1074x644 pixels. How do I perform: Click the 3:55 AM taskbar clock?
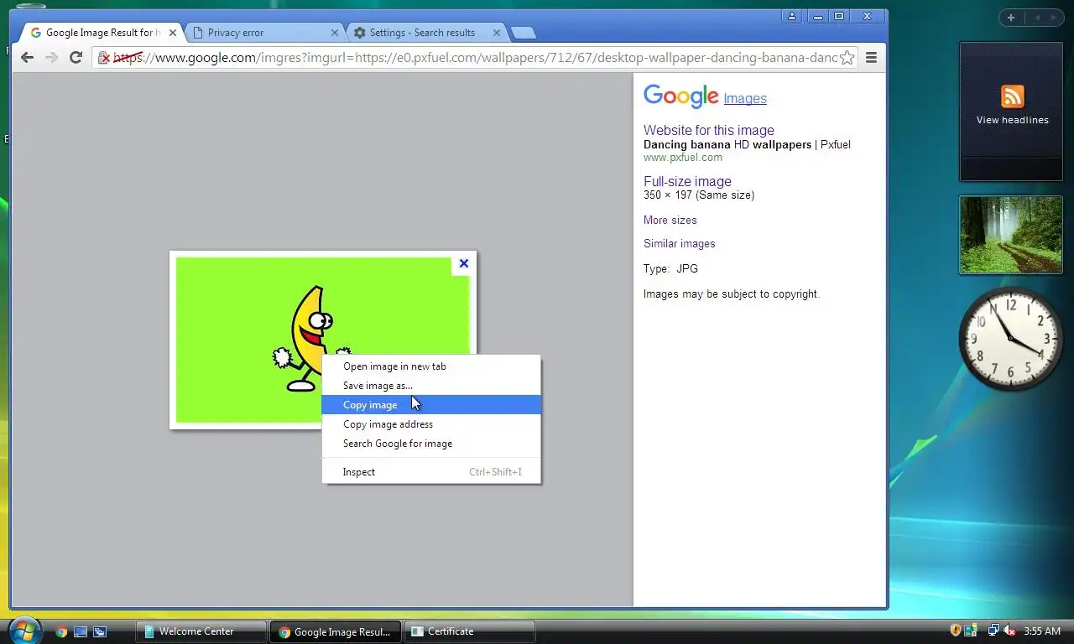[x=1041, y=631]
